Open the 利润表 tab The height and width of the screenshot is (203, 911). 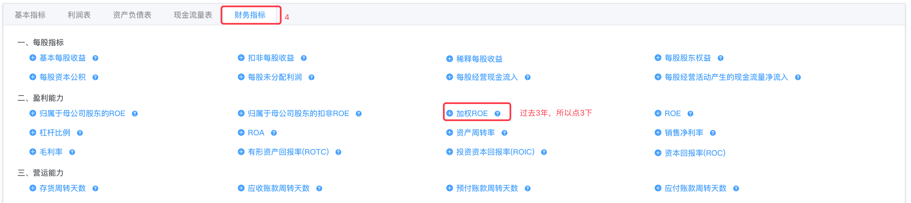tap(79, 15)
